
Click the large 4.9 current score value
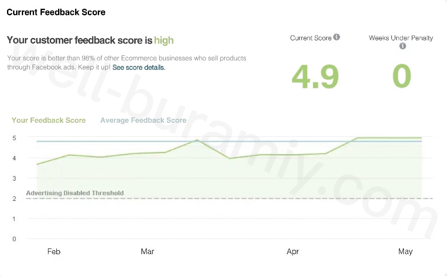tap(315, 76)
